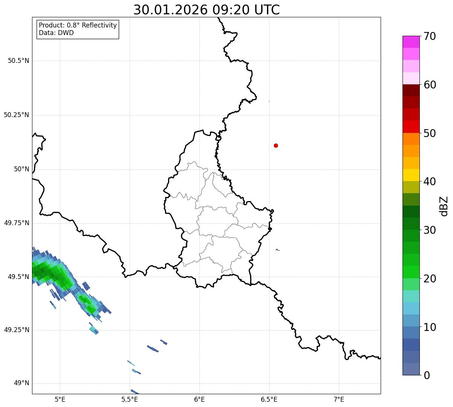Click the large green radar echo near 49.5°N
The image size is (453, 407).
point(53,274)
